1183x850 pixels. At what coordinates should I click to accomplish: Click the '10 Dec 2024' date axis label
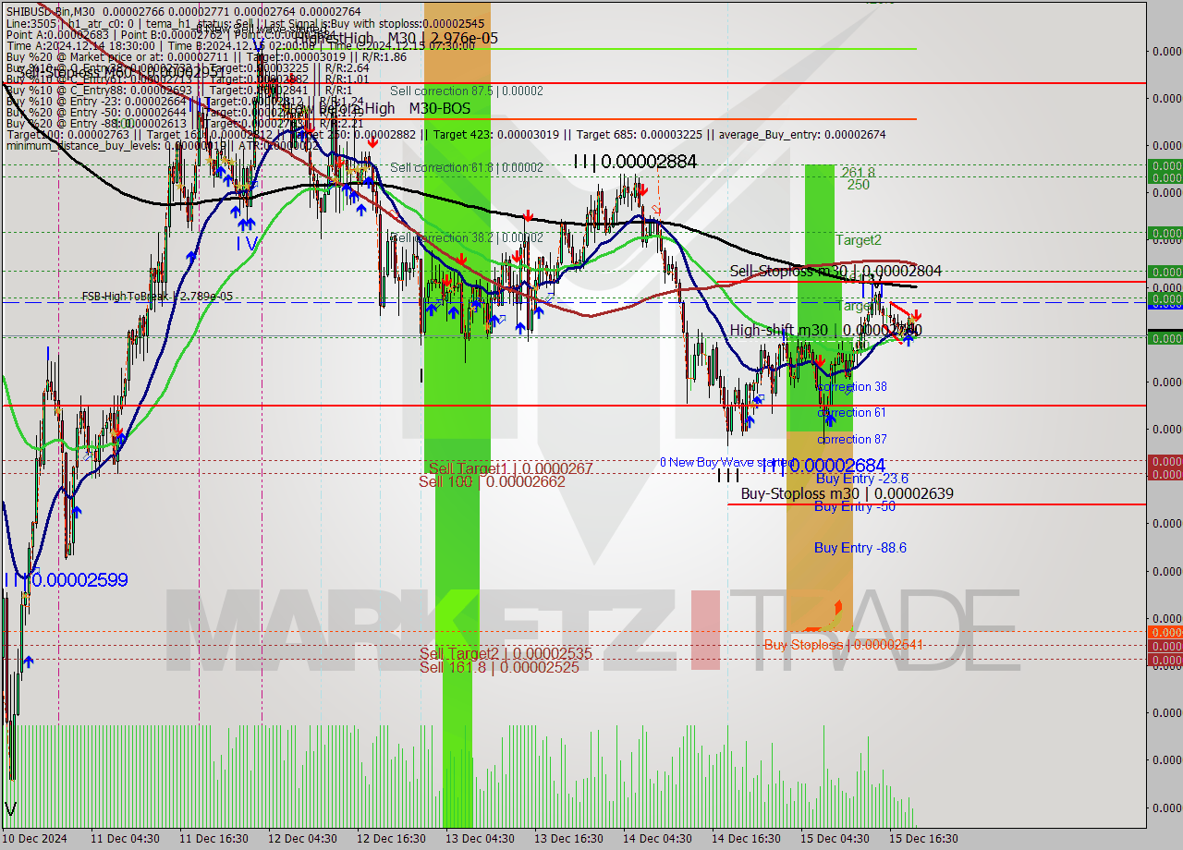tap(35, 839)
